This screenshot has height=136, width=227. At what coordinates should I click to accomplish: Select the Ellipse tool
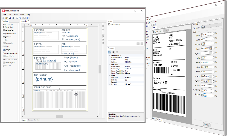click(6, 46)
